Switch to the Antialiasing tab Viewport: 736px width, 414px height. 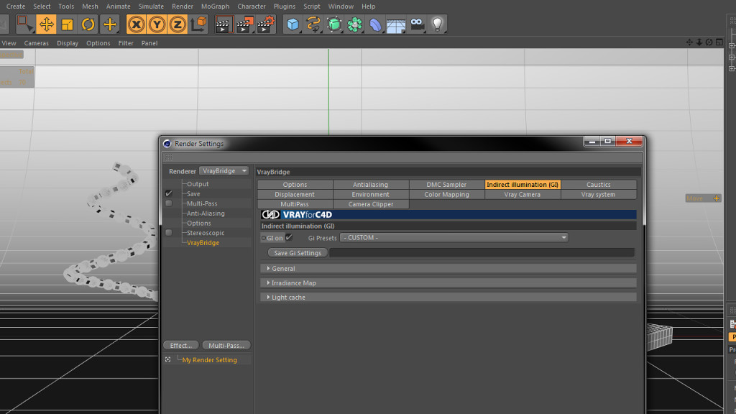[x=371, y=185]
